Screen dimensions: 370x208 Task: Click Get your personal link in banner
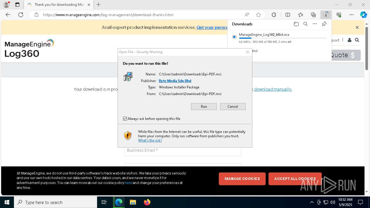(212, 27)
